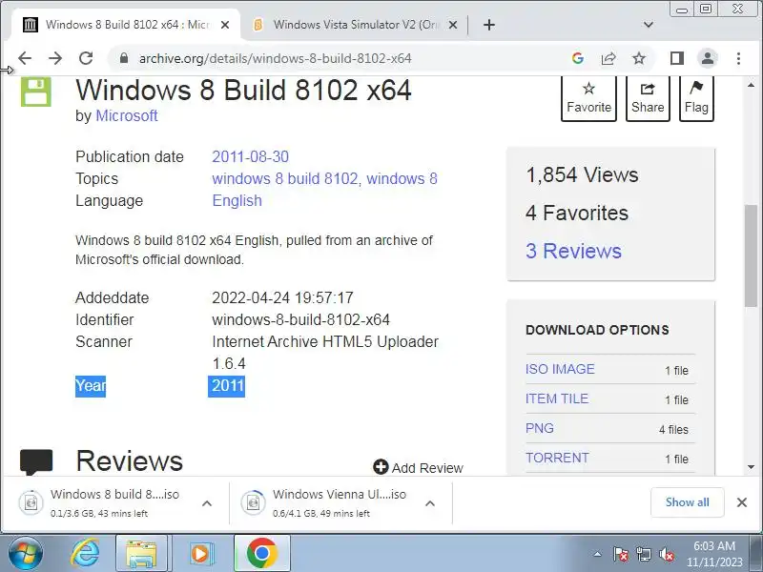Open a new tab with the plus button
Viewport: 763px width, 572px height.
pos(489,25)
